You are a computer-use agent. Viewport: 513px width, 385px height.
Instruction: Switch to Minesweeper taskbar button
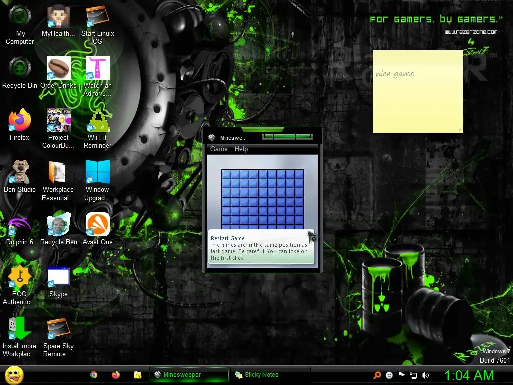point(189,375)
